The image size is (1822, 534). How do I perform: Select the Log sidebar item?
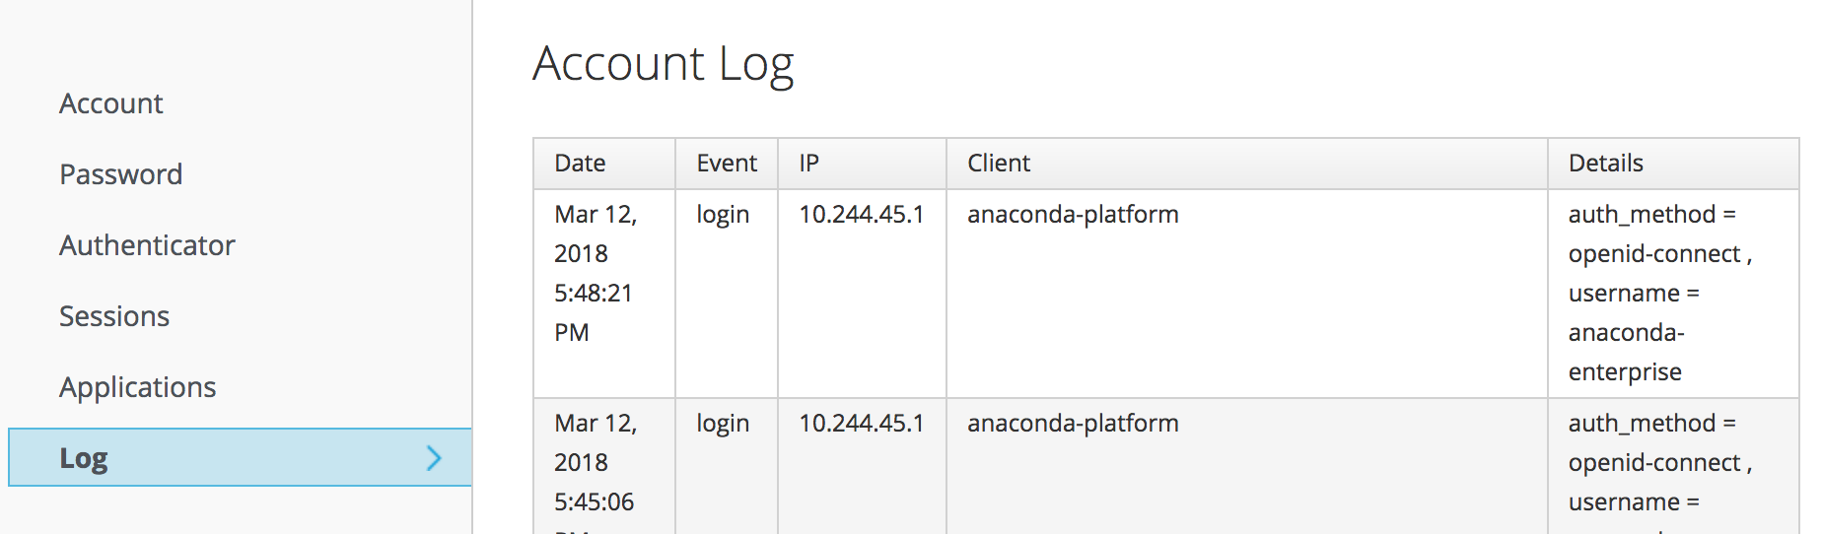[84, 458]
